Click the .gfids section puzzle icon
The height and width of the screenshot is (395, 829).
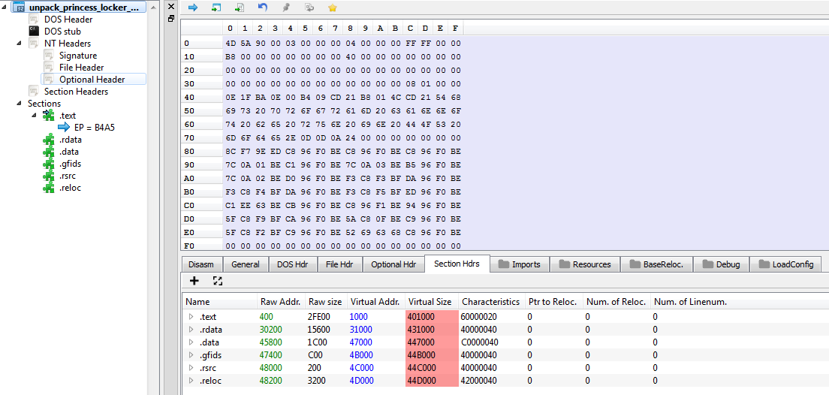click(x=49, y=164)
